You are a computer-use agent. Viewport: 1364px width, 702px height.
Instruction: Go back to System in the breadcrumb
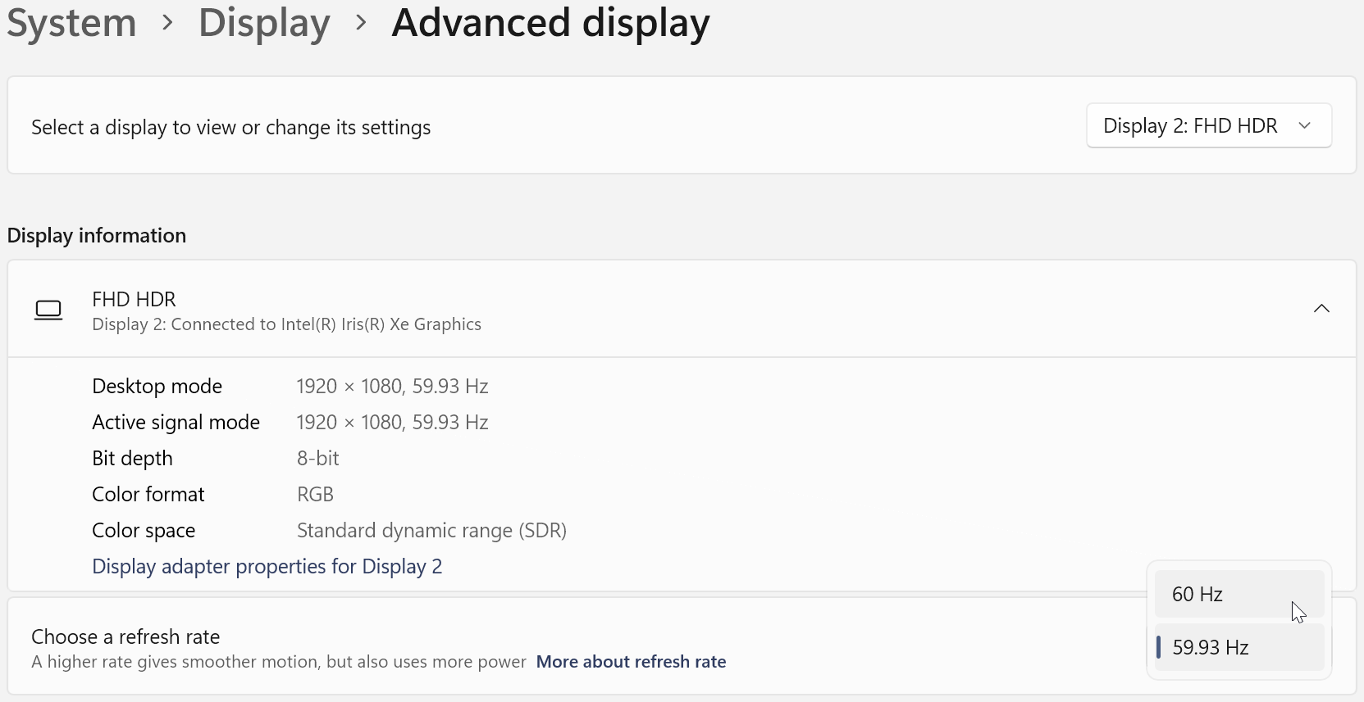pyautogui.click(x=71, y=23)
